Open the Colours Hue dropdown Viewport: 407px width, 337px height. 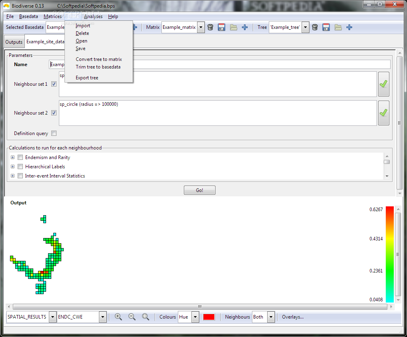[x=195, y=317]
